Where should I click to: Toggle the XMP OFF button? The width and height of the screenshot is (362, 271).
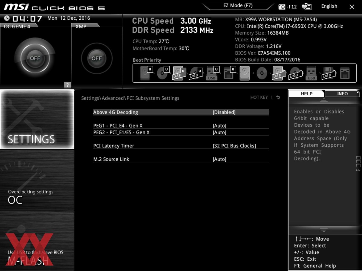point(97,58)
